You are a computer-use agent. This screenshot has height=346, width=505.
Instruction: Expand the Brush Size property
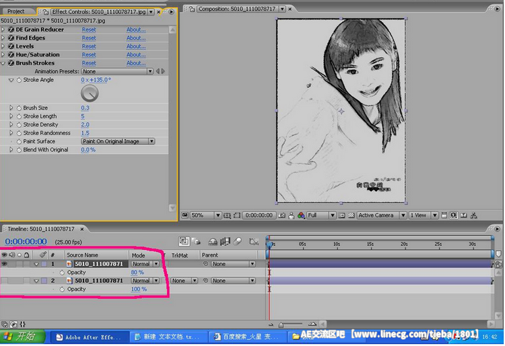pyautogui.click(x=11, y=108)
